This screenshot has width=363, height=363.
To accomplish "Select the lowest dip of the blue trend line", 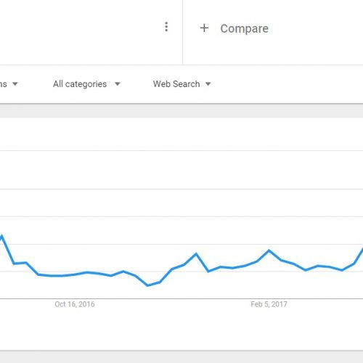I will tap(148, 285).
